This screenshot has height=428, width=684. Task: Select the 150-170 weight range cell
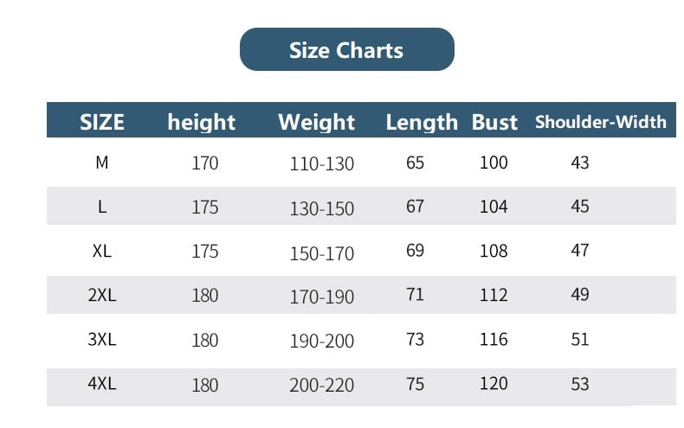click(x=321, y=252)
